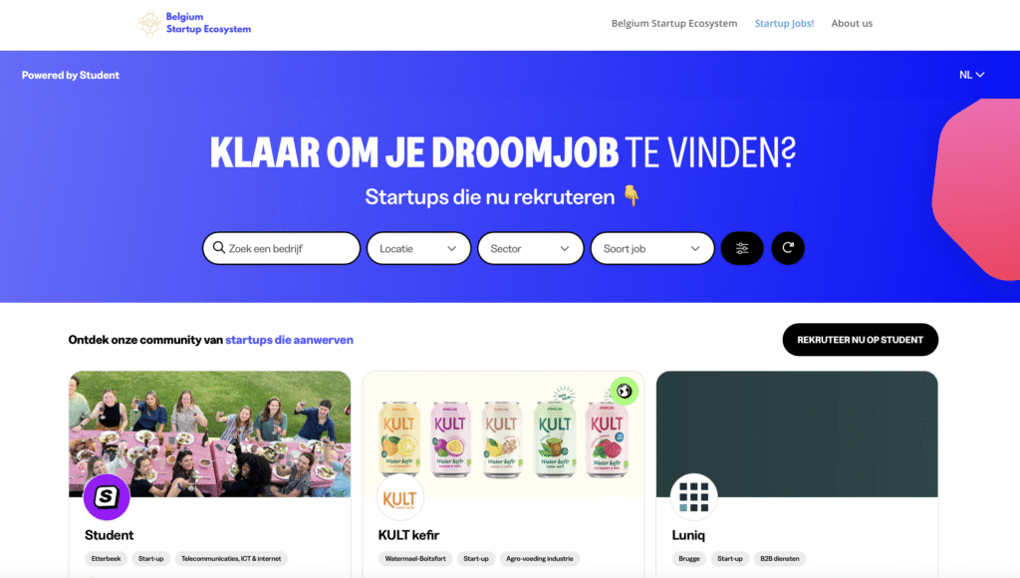Open the KULT kefir cans thumbnail
The width and height of the screenshot is (1020, 578).
point(503,434)
